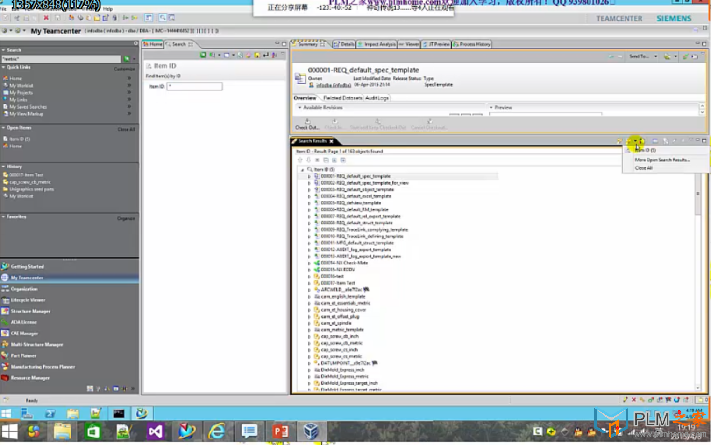Collapse Item ID (5) root node in results
The width and height of the screenshot is (711, 445).
[x=303, y=170]
